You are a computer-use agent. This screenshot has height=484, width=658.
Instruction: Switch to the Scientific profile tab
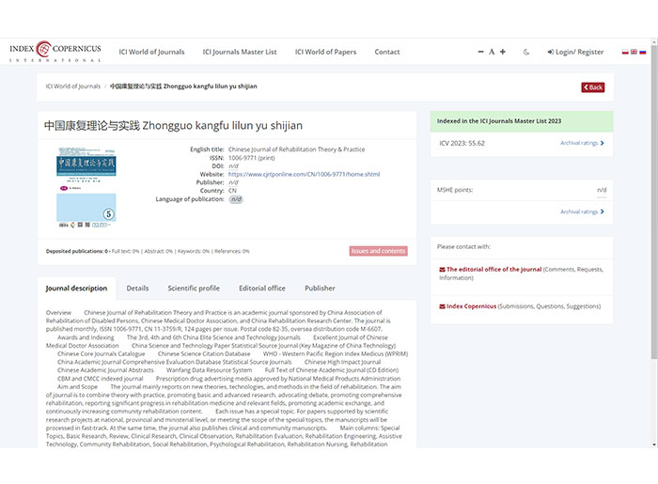[x=194, y=289]
